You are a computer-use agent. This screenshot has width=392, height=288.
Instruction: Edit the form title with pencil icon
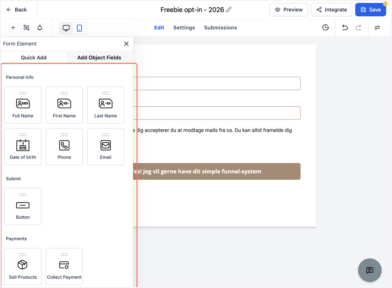pos(229,10)
